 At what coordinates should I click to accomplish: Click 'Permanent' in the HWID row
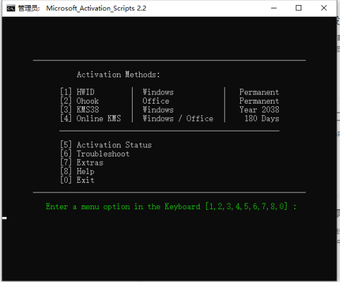pyautogui.click(x=259, y=92)
